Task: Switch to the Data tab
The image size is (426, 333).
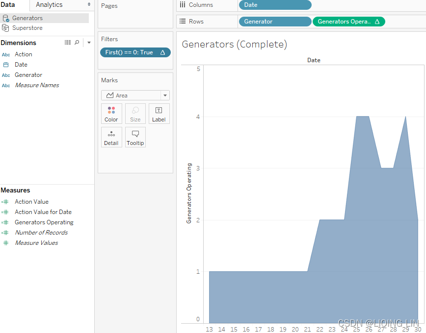Action: coord(8,5)
